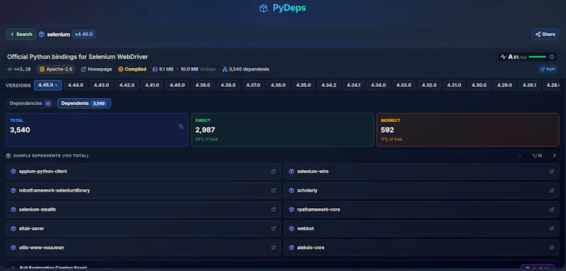Screen dimensions: 566x271
Task: Select version 4.38.0
Action: click(x=228, y=85)
